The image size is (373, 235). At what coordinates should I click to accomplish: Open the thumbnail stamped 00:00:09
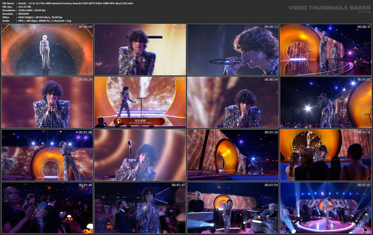[x=47, y=50]
